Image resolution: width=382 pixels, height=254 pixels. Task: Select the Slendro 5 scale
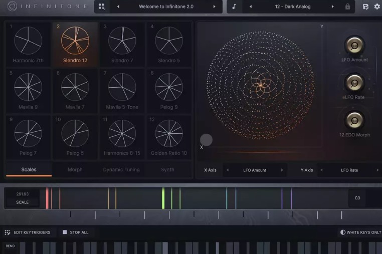(x=169, y=44)
